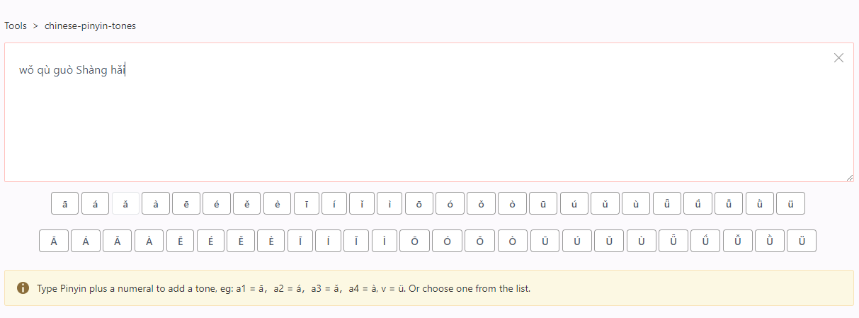Insert lowercase à with grave accent
The width and height of the screenshot is (859, 318).
pyautogui.click(x=156, y=204)
